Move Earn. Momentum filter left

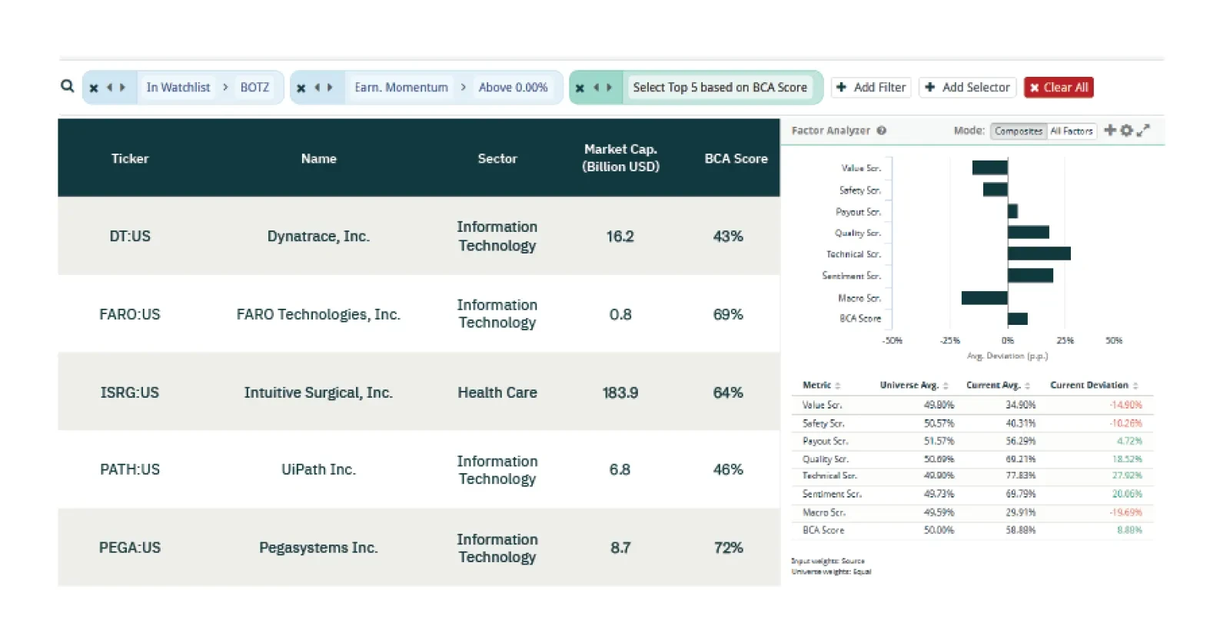317,88
